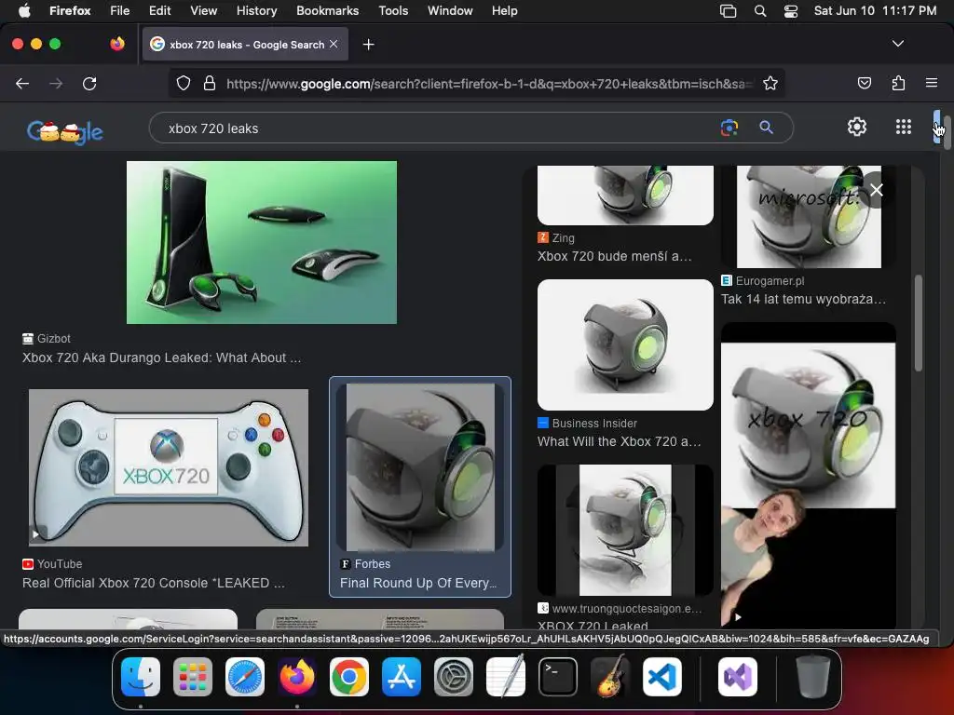Image resolution: width=954 pixels, height=715 pixels.
Task: Go to the Google home logo
Action: click(x=65, y=131)
